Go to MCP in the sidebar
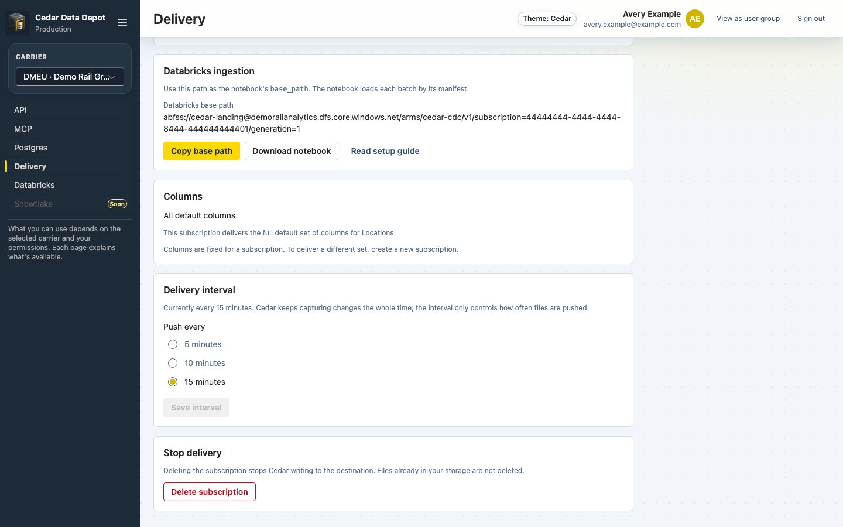 tap(70, 129)
